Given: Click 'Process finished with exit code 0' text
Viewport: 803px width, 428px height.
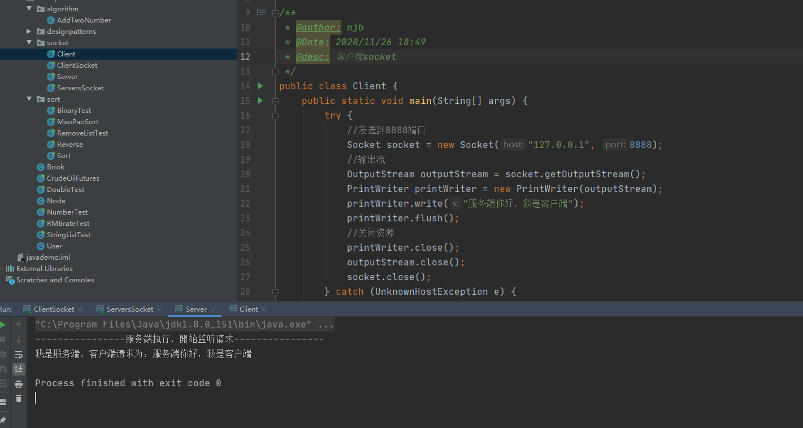Looking at the screenshot, I should click(x=128, y=383).
